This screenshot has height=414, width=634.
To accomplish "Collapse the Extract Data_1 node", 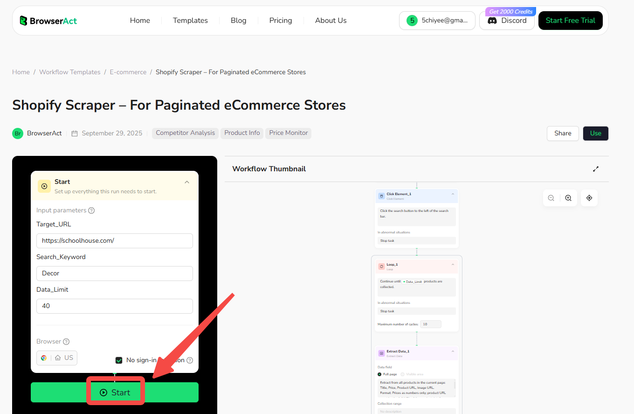I will (453, 351).
